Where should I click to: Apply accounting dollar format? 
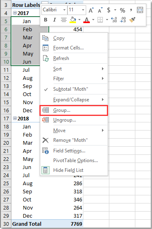[x=109, y=10]
